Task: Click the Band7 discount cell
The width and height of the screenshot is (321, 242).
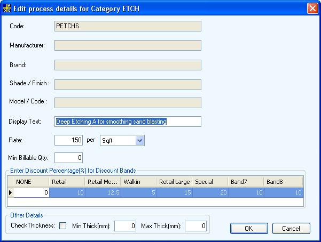Action: (x=246, y=192)
